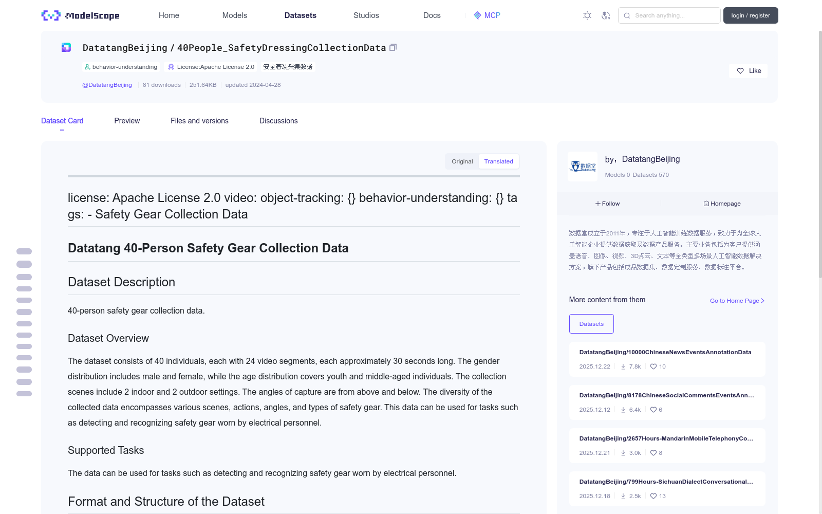The height and width of the screenshot is (514, 822).
Task: Select the Dataset Card tab
Action: [x=62, y=121]
